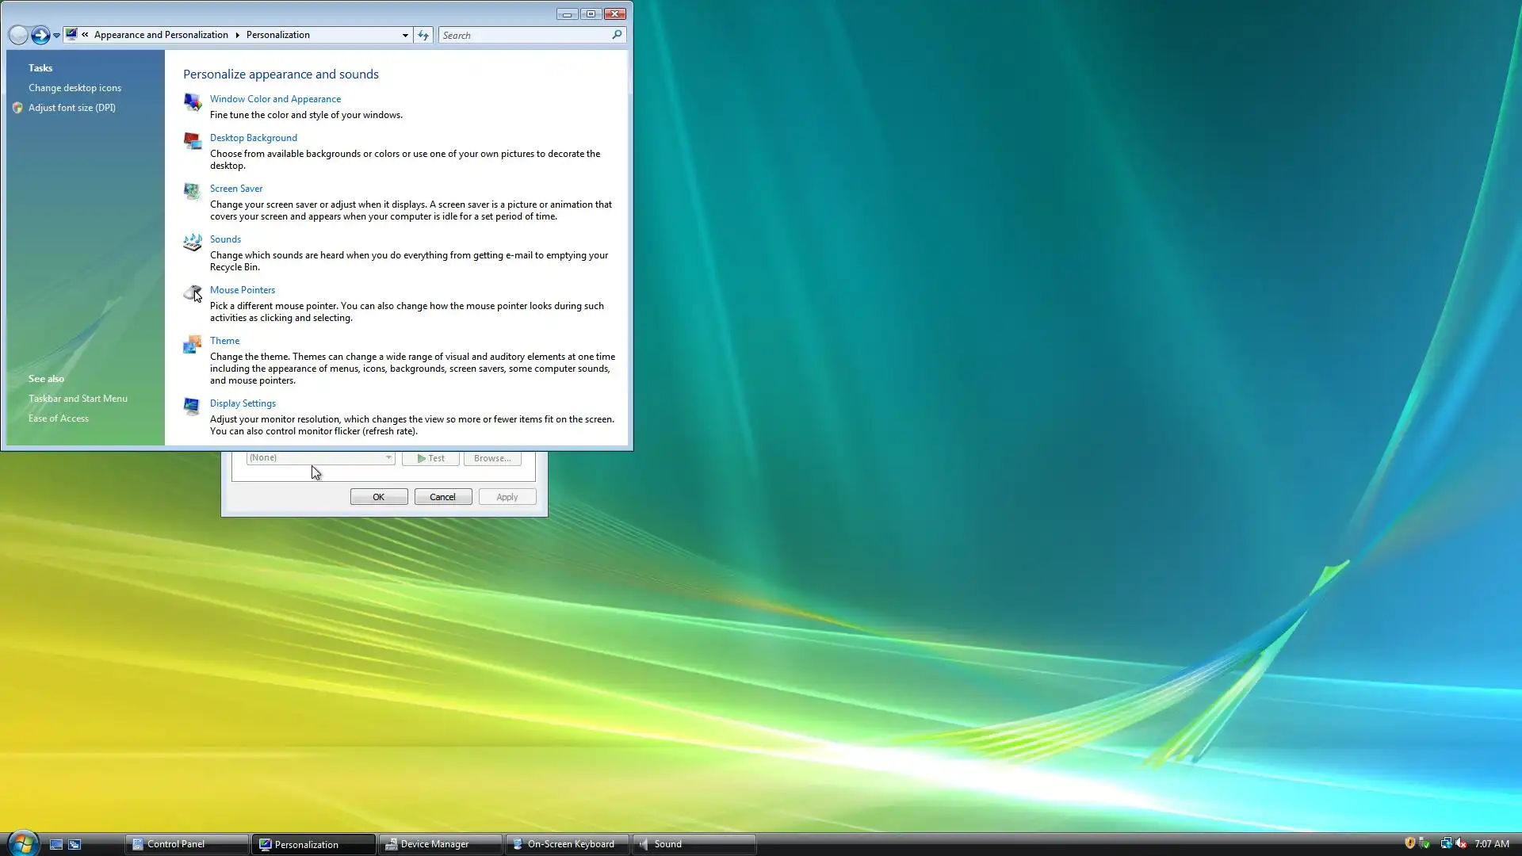This screenshot has width=1522, height=856.
Task: Open the Windows Start orb
Action: click(22, 843)
